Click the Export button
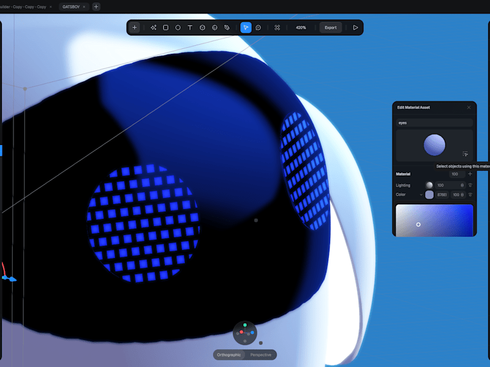 click(330, 28)
